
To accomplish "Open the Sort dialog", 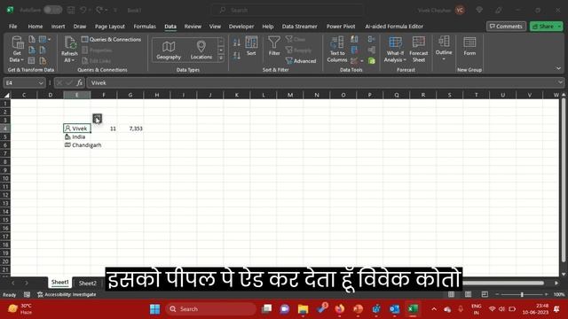I will tap(251, 46).
